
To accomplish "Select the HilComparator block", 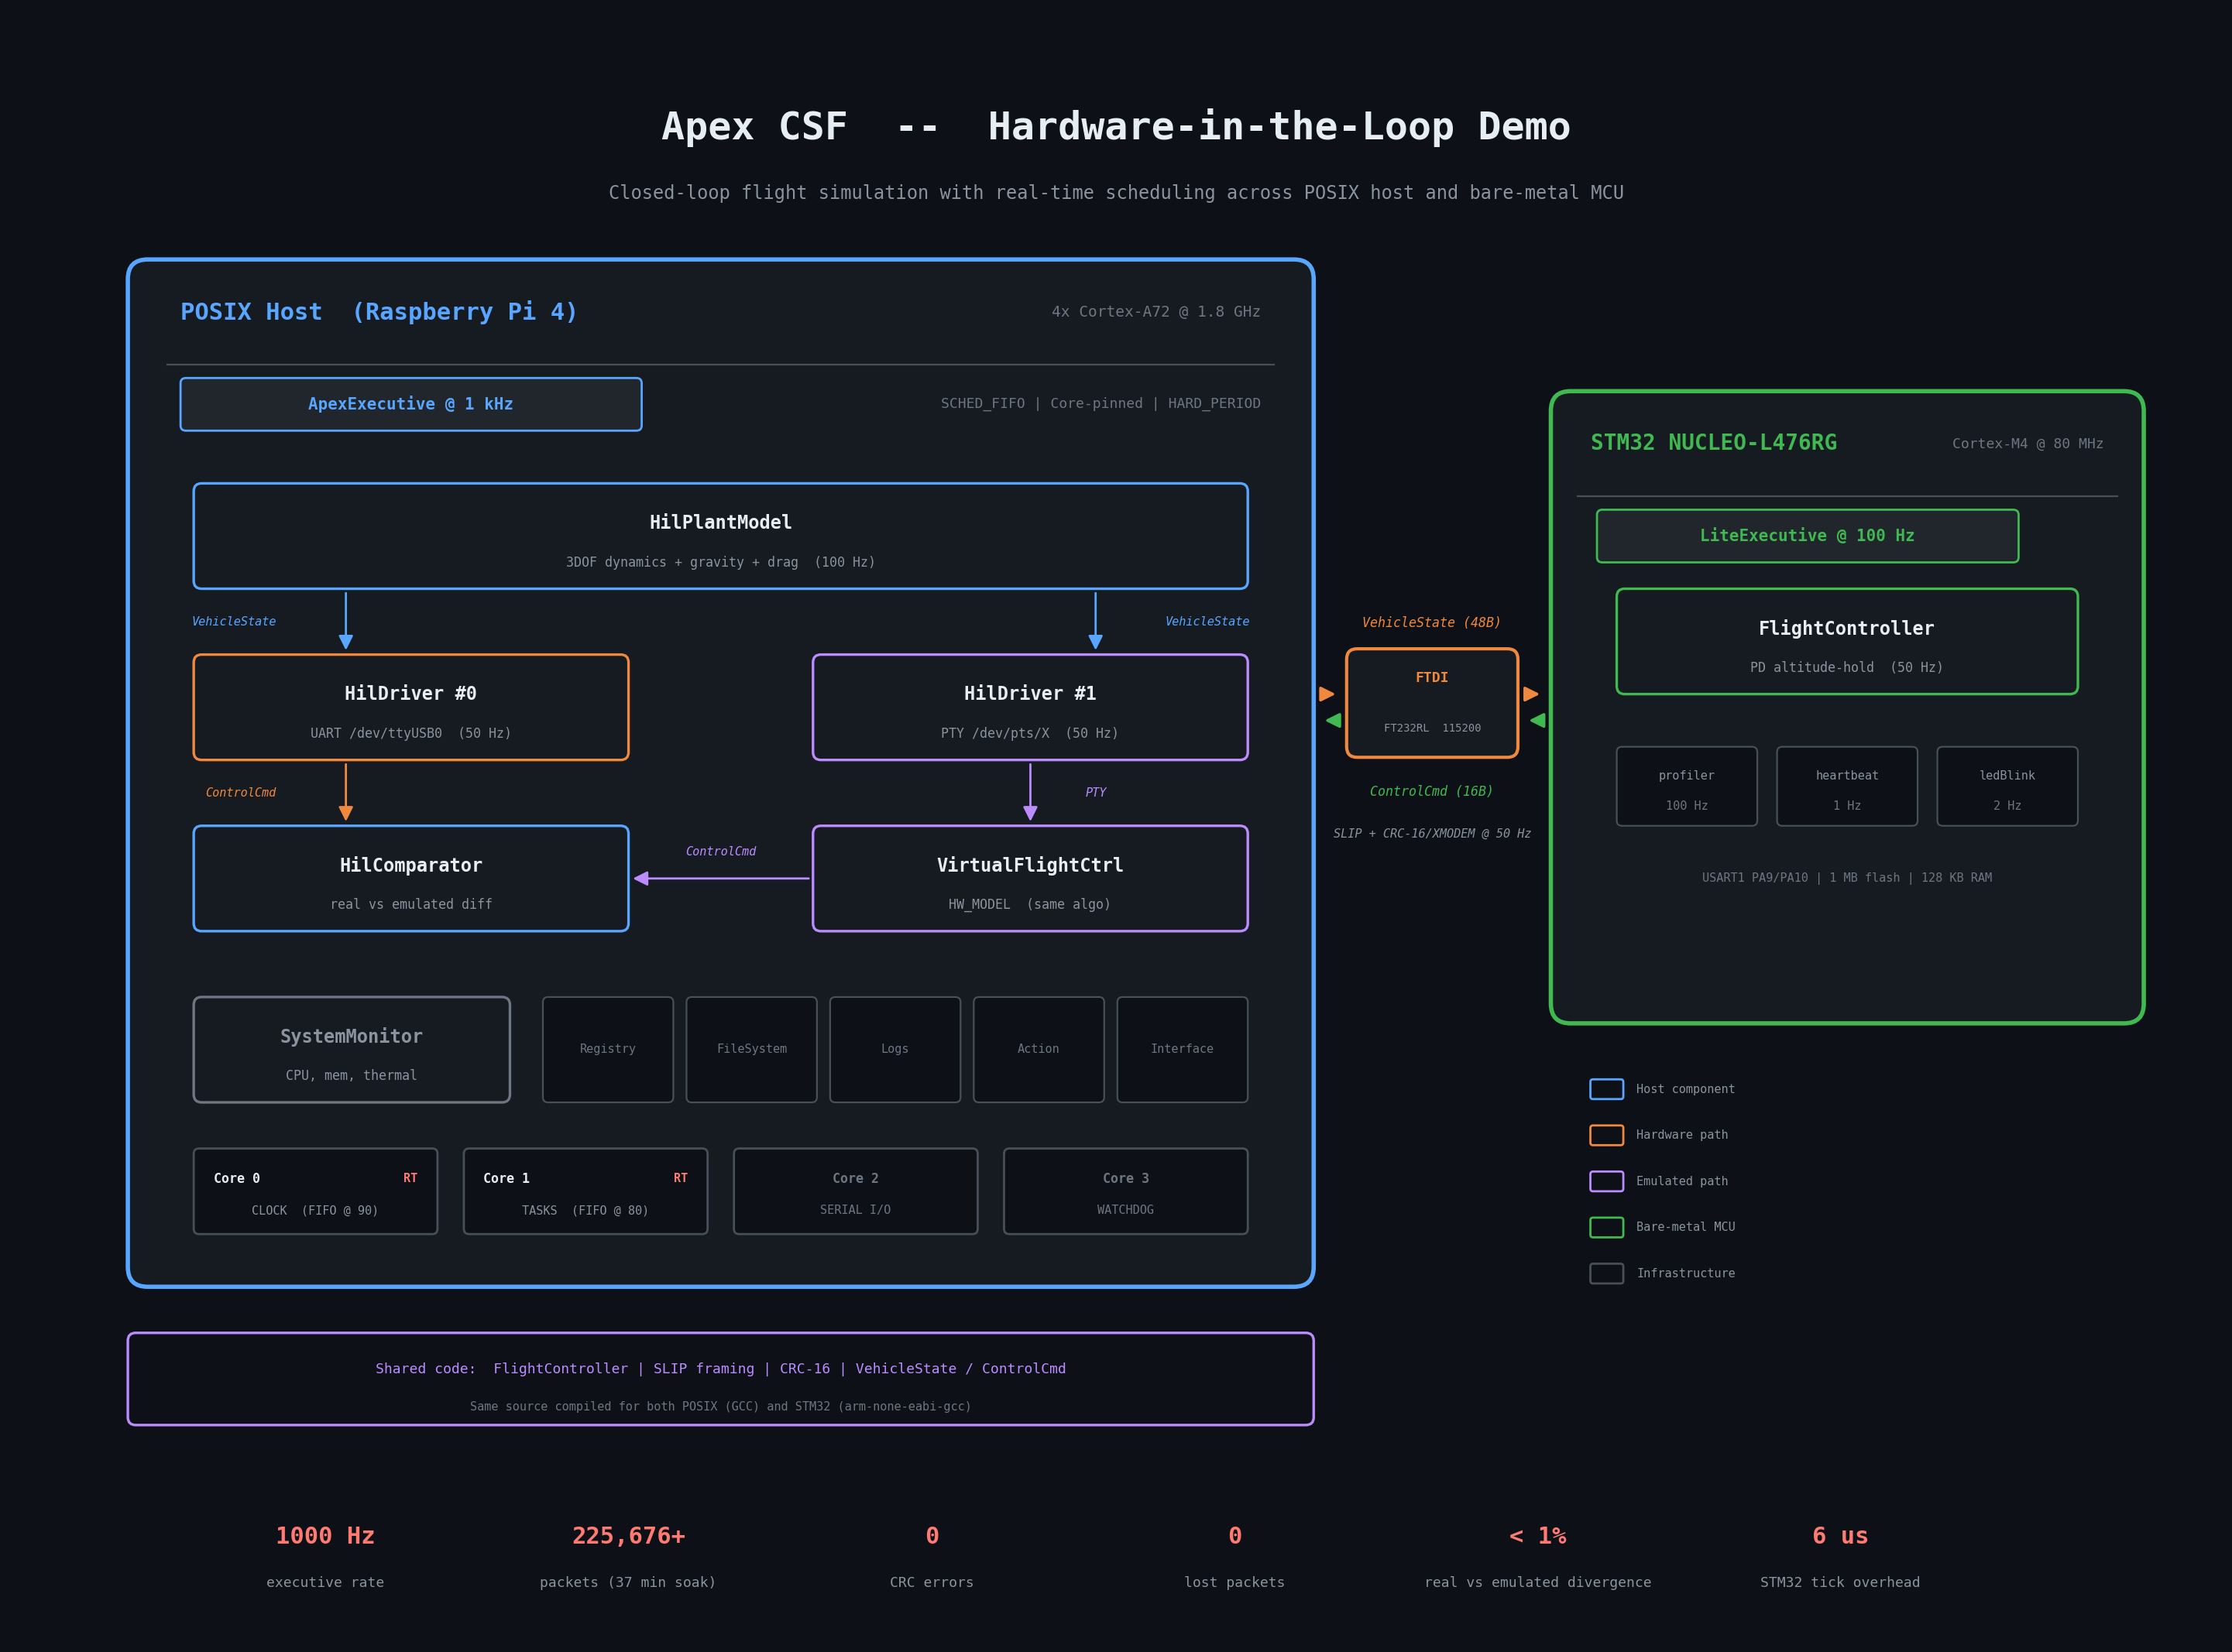I will click(410, 878).
